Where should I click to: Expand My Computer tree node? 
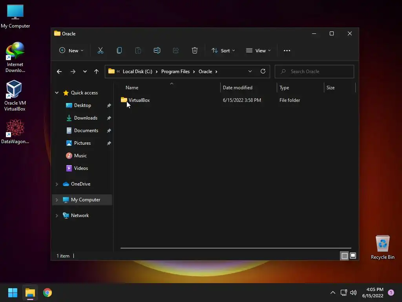[57, 200]
